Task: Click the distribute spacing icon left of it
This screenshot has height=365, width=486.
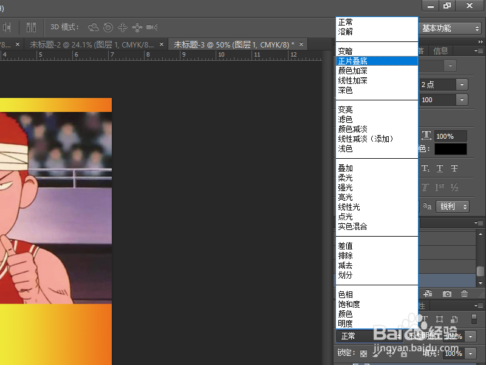Action: pyautogui.click(x=7, y=27)
